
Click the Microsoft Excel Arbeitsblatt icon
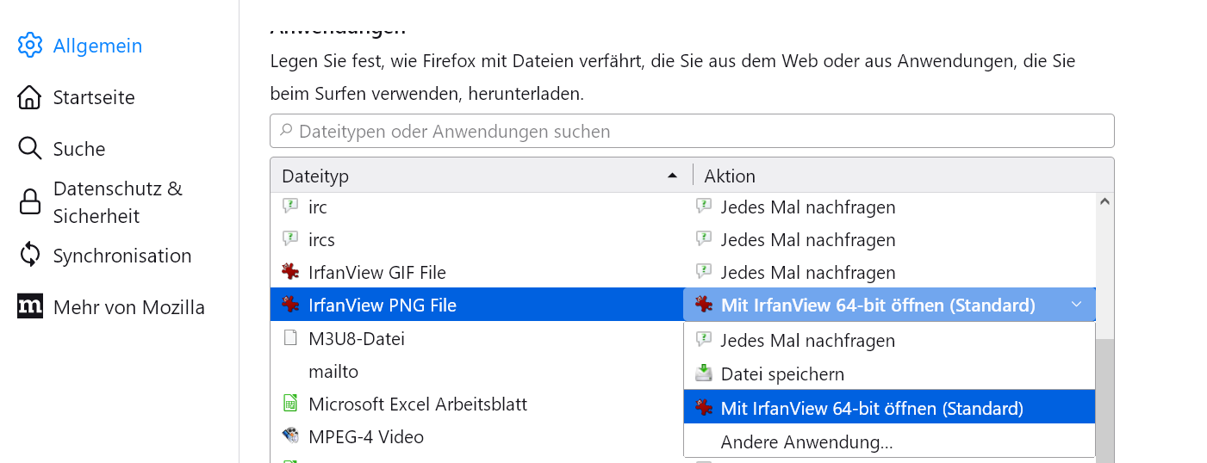point(290,404)
